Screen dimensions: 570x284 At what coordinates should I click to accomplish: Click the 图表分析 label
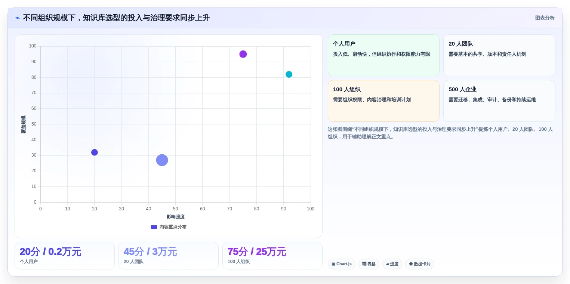[545, 18]
